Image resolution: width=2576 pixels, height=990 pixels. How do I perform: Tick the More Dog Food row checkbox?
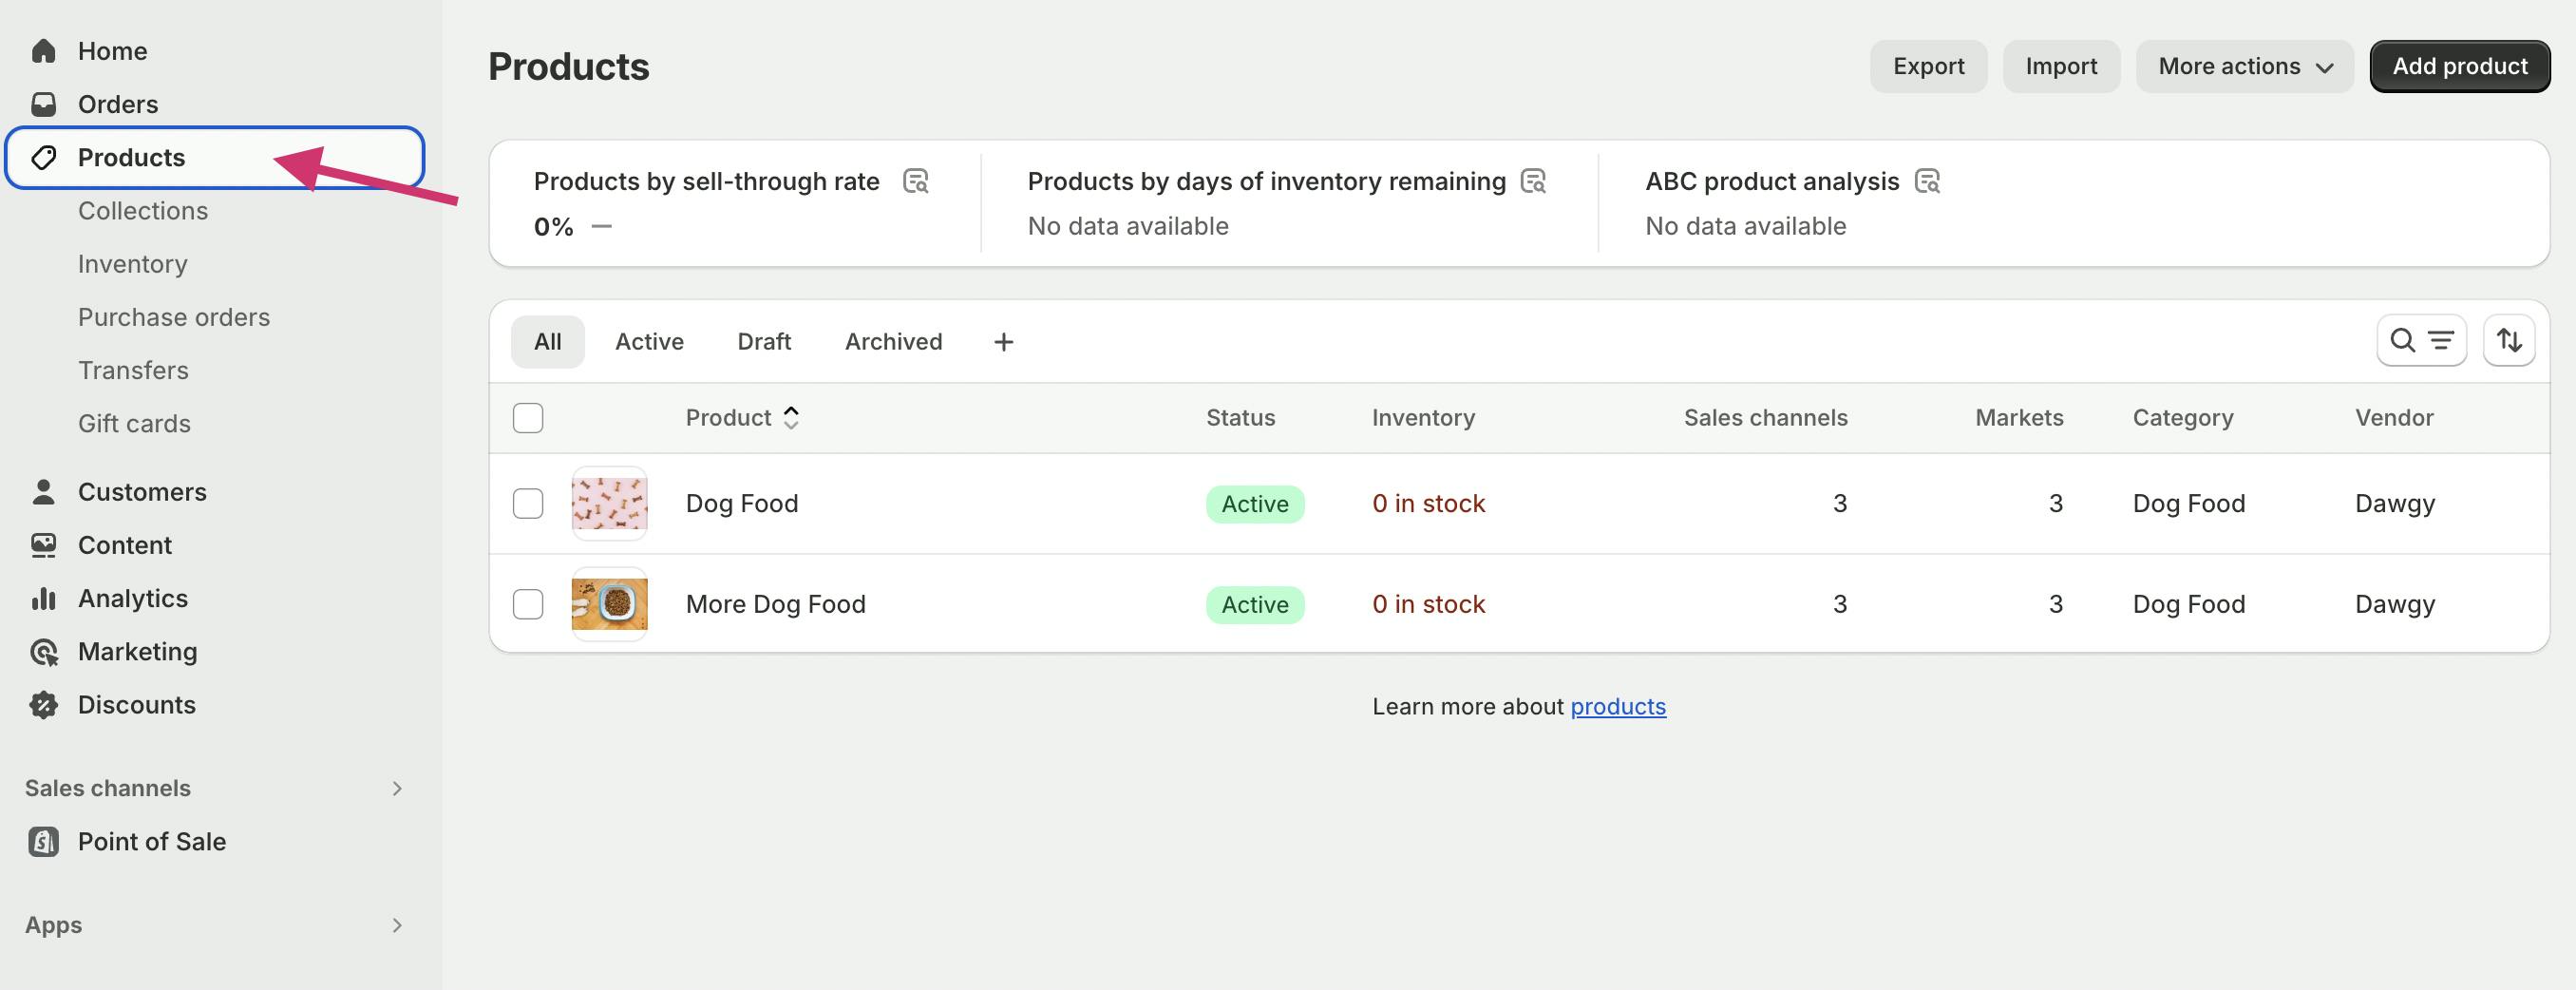coord(528,604)
